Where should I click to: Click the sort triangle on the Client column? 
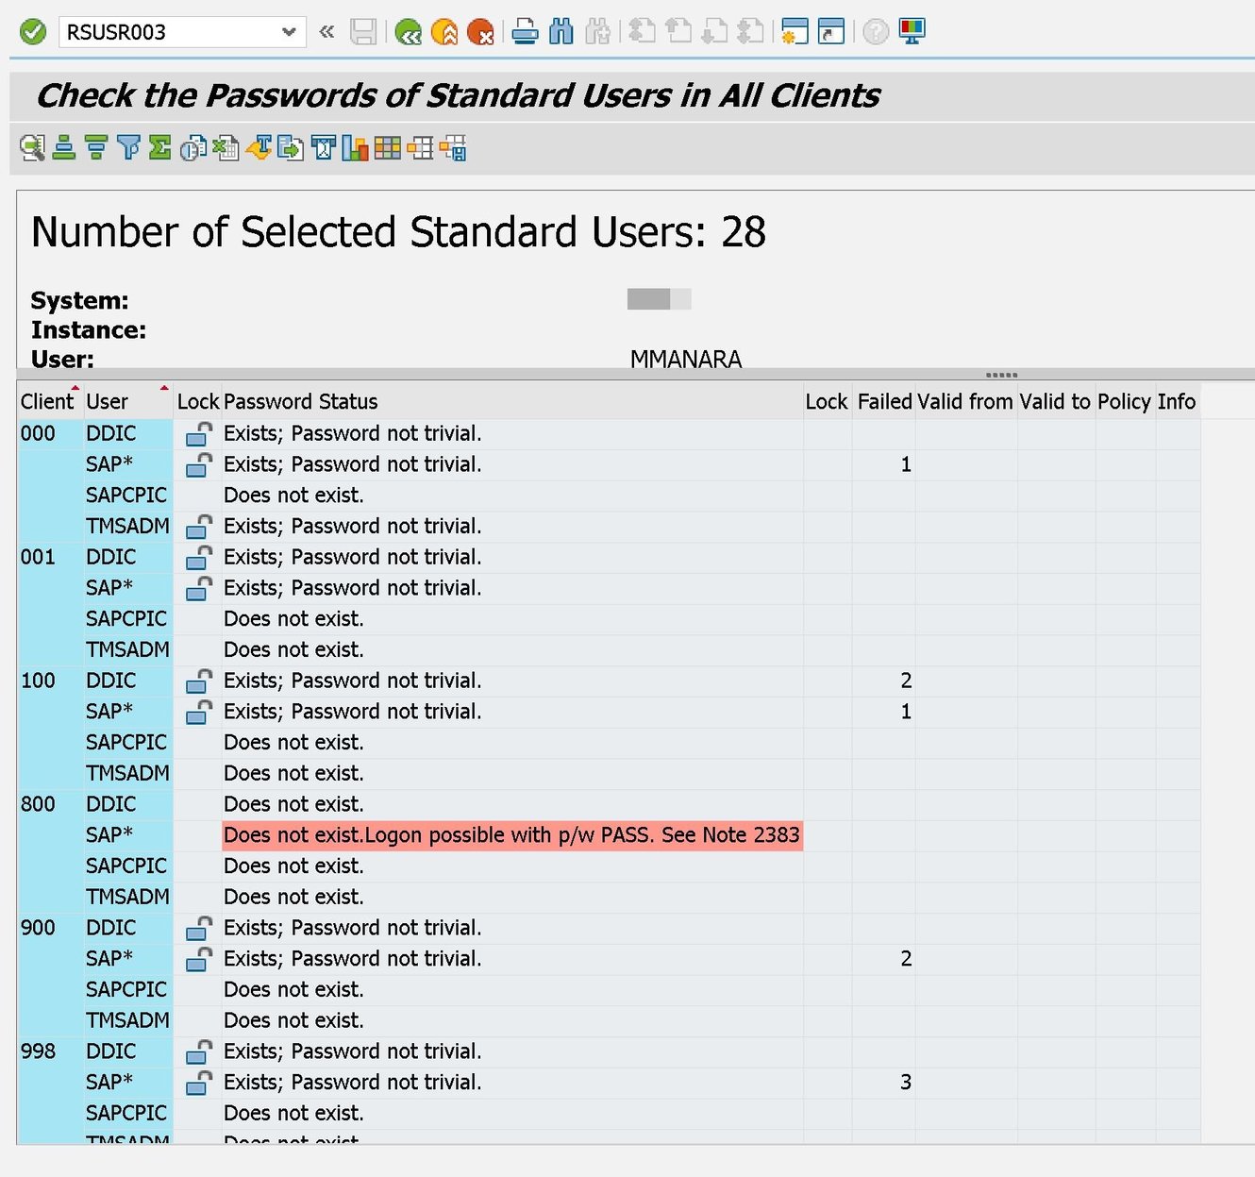click(x=75, y=388)
